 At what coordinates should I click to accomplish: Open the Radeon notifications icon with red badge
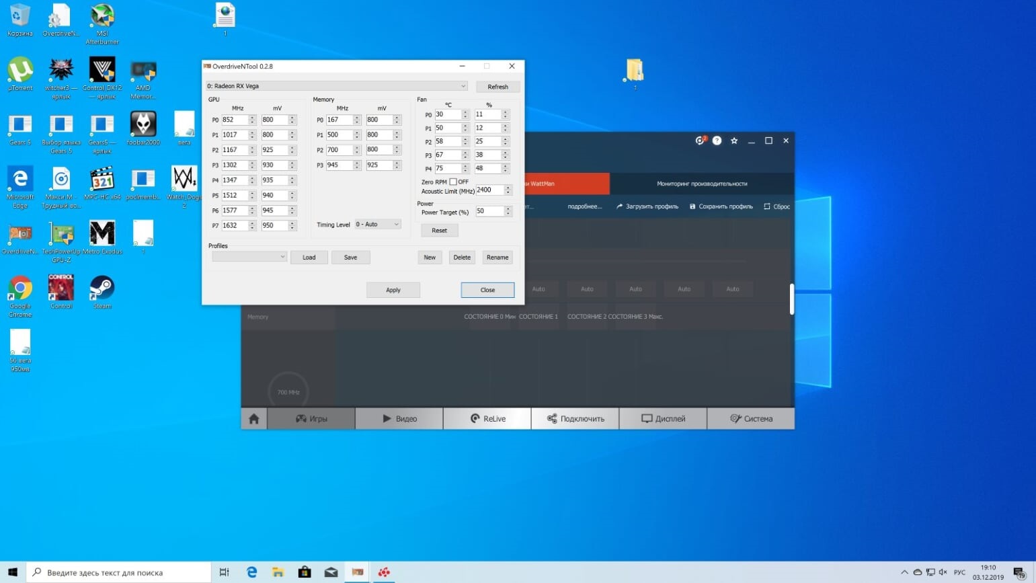701,141
